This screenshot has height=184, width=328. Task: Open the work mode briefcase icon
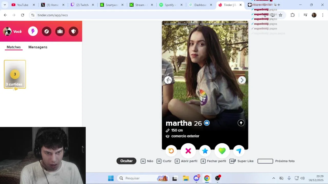(x=60, y=31)
